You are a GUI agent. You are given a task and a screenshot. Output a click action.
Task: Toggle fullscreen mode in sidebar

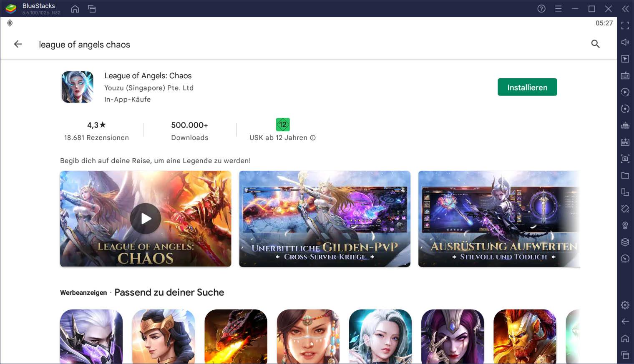pyautogui.click(x=625, y=25)
